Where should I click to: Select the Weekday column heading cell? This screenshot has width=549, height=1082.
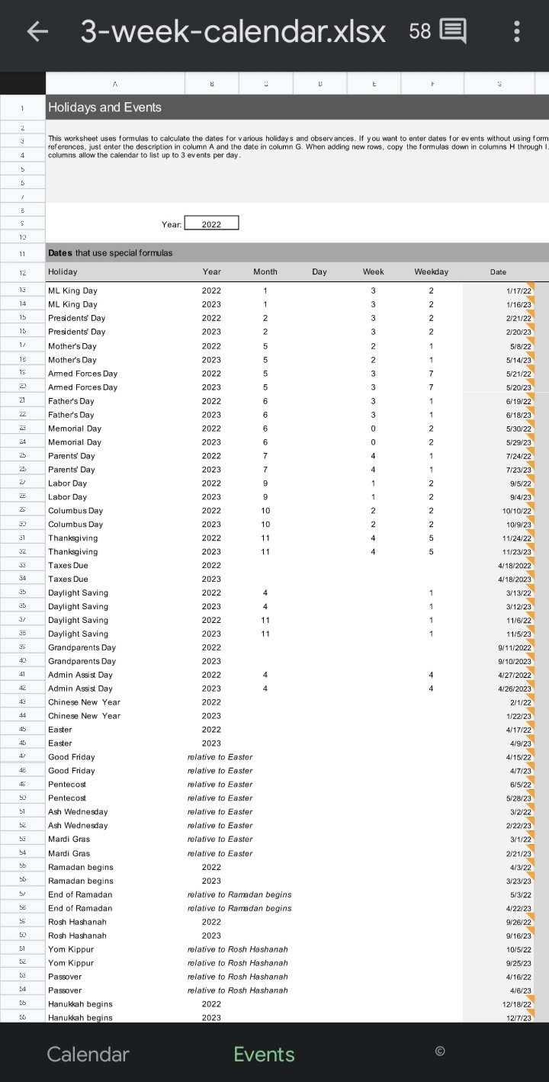coord(432,271)
